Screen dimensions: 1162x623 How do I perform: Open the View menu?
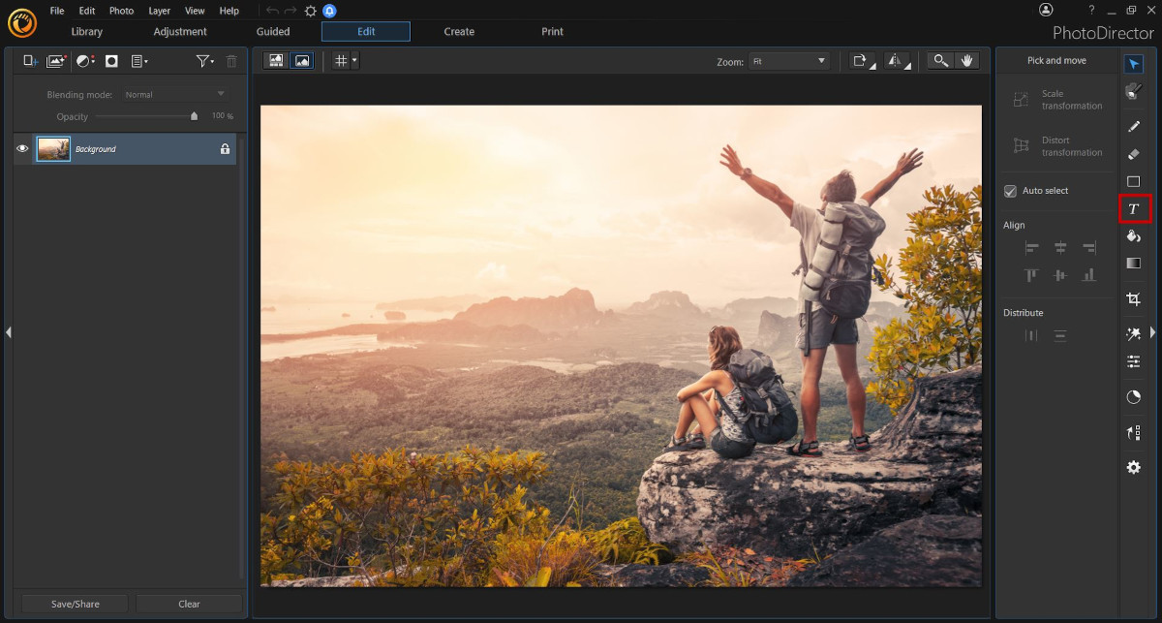point(195,11)
